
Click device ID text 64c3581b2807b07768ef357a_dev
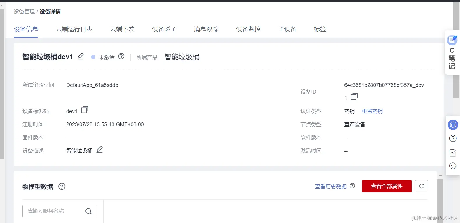pos(384,85)
